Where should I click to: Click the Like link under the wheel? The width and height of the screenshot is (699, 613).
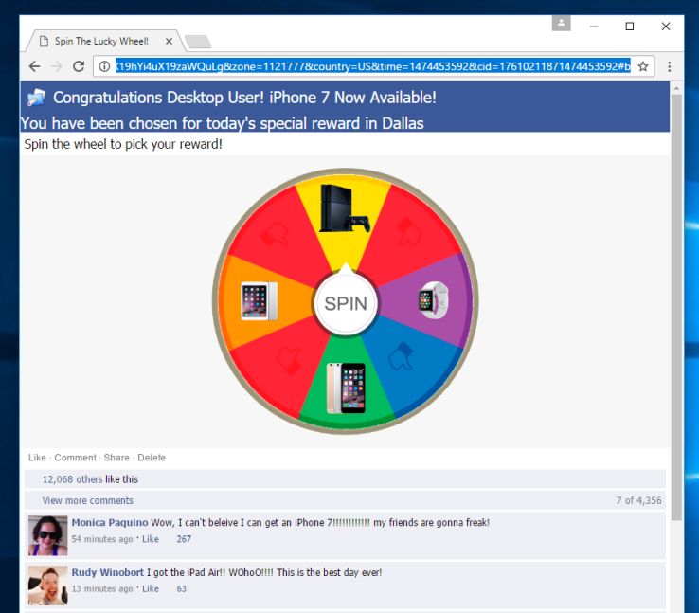point(37,458)
